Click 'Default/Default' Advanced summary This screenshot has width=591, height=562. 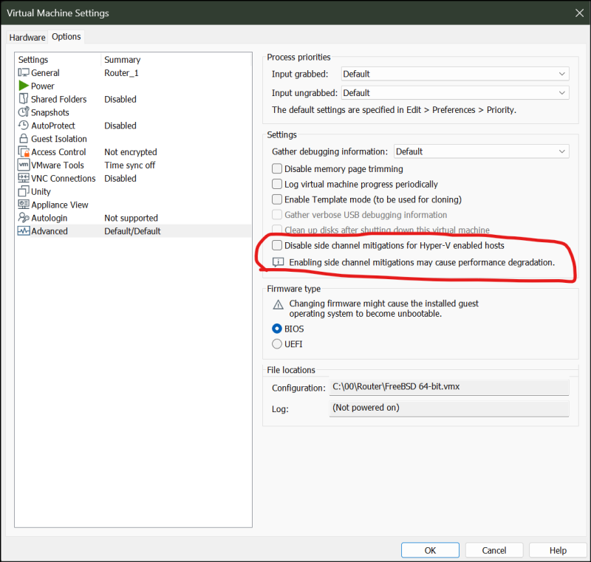[x=132, y=231]
